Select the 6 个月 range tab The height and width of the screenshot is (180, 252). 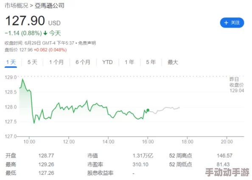tap(83, 62)
